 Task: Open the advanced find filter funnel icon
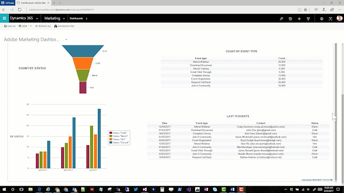[x=308, y=19]
